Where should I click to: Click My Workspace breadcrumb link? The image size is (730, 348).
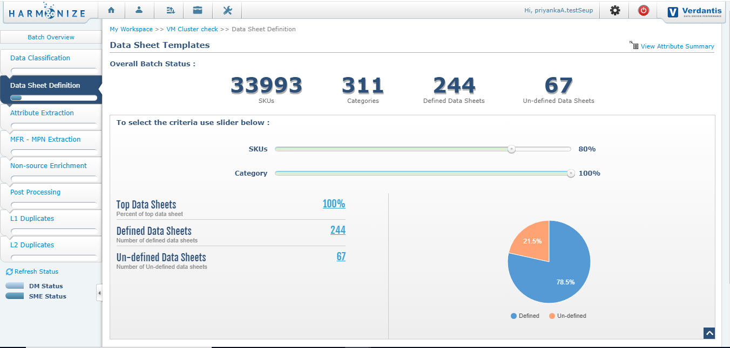point(131,29)
